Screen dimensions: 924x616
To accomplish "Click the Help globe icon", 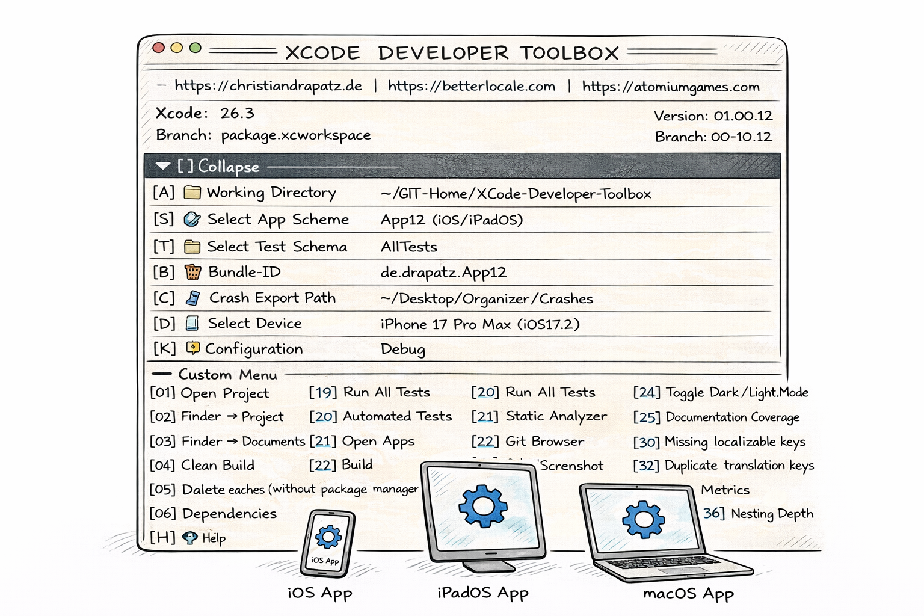I will [x=189, y=538].
